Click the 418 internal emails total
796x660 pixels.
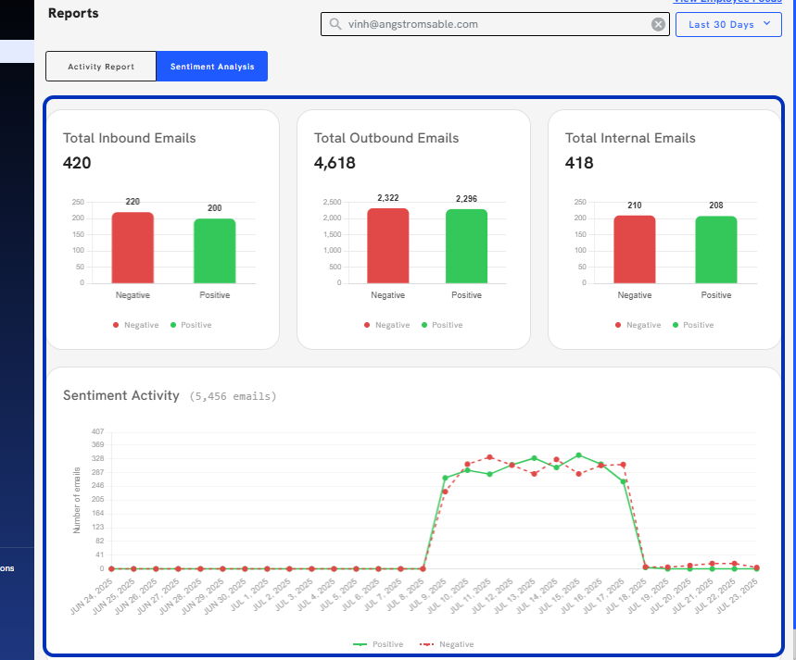tap(579, 163)
